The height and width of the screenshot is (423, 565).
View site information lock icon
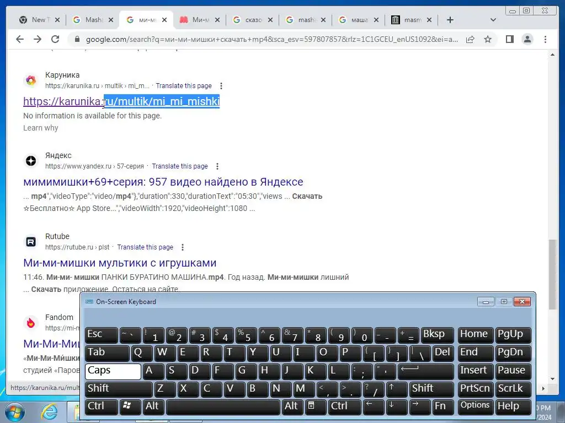tap(77, 39)
